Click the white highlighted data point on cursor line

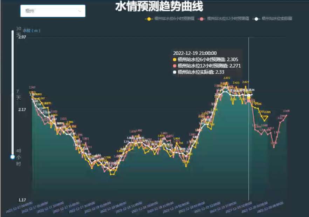coord(249,95)
